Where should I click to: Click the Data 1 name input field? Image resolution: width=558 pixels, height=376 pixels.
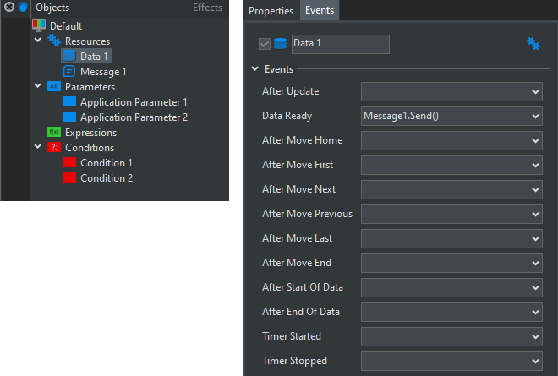(340, 45)
